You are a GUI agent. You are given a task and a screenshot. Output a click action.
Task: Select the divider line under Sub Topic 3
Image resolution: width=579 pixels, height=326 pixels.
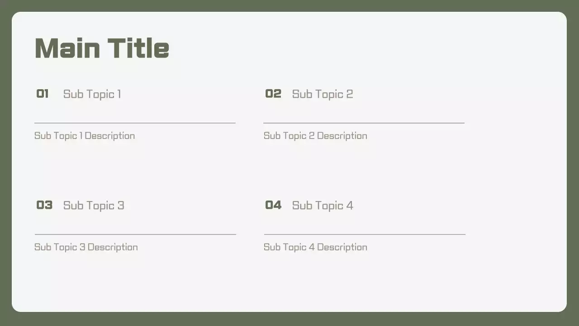[135, 235]
